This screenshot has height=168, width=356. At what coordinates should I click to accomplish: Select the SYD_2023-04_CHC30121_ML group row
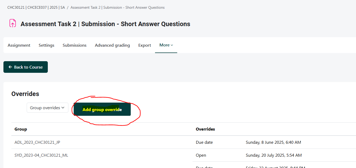[41, 155]
